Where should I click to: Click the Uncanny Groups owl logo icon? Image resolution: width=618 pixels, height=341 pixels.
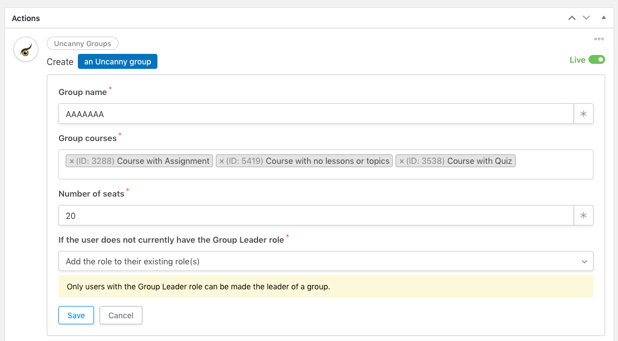point(26,49)
